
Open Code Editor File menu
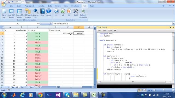pyautogui.click(x=99, y=30)
